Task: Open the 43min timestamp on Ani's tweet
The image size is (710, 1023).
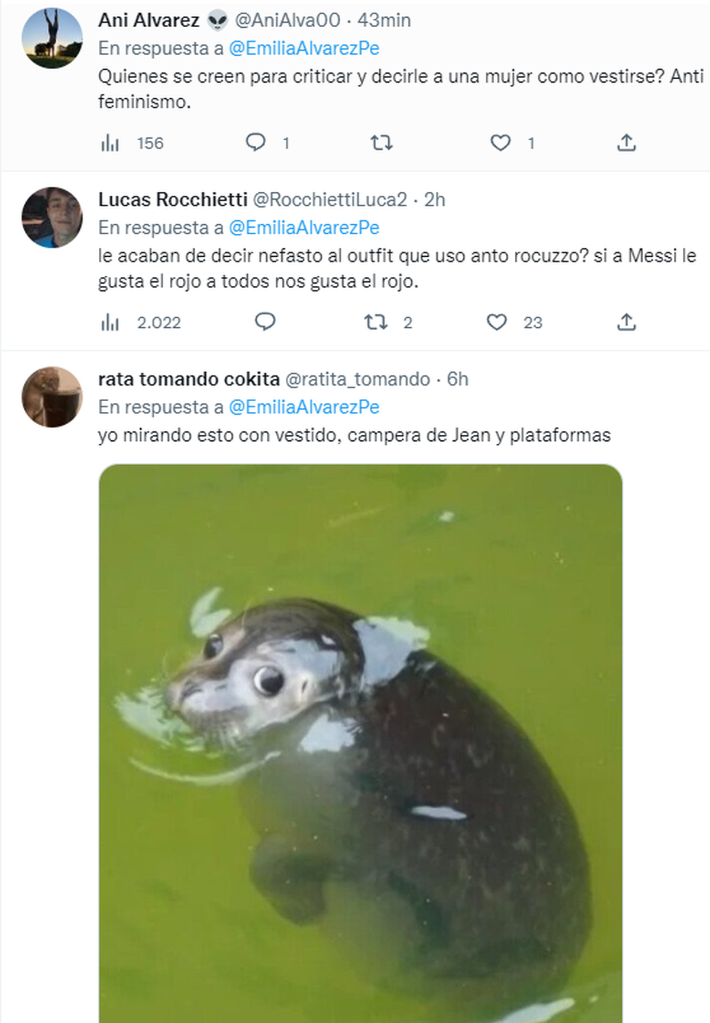Action: (384, 21)
